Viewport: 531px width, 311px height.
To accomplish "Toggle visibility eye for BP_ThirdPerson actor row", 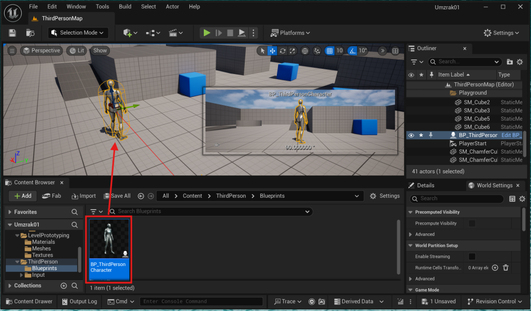I will pos(411,135).
